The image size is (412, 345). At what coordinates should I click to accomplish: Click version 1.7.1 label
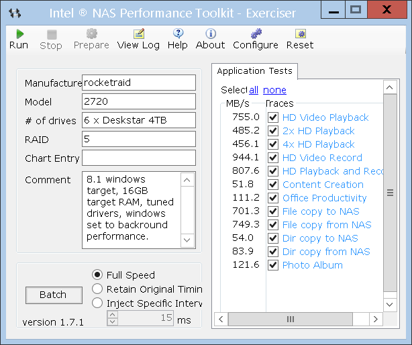tap(53, 322)
